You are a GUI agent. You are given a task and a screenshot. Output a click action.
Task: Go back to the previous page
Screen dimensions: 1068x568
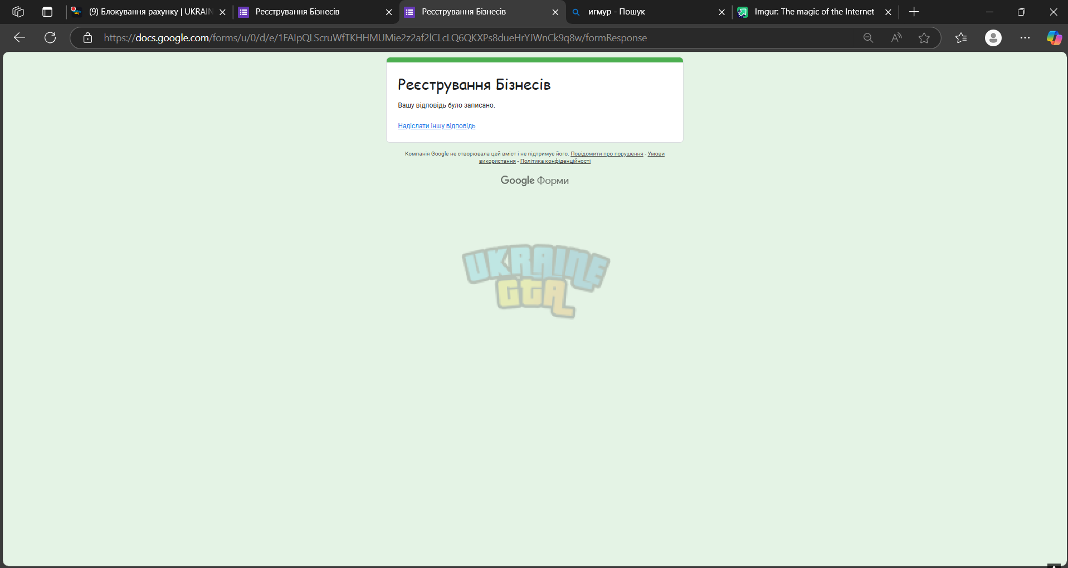(x=19, y=38)
